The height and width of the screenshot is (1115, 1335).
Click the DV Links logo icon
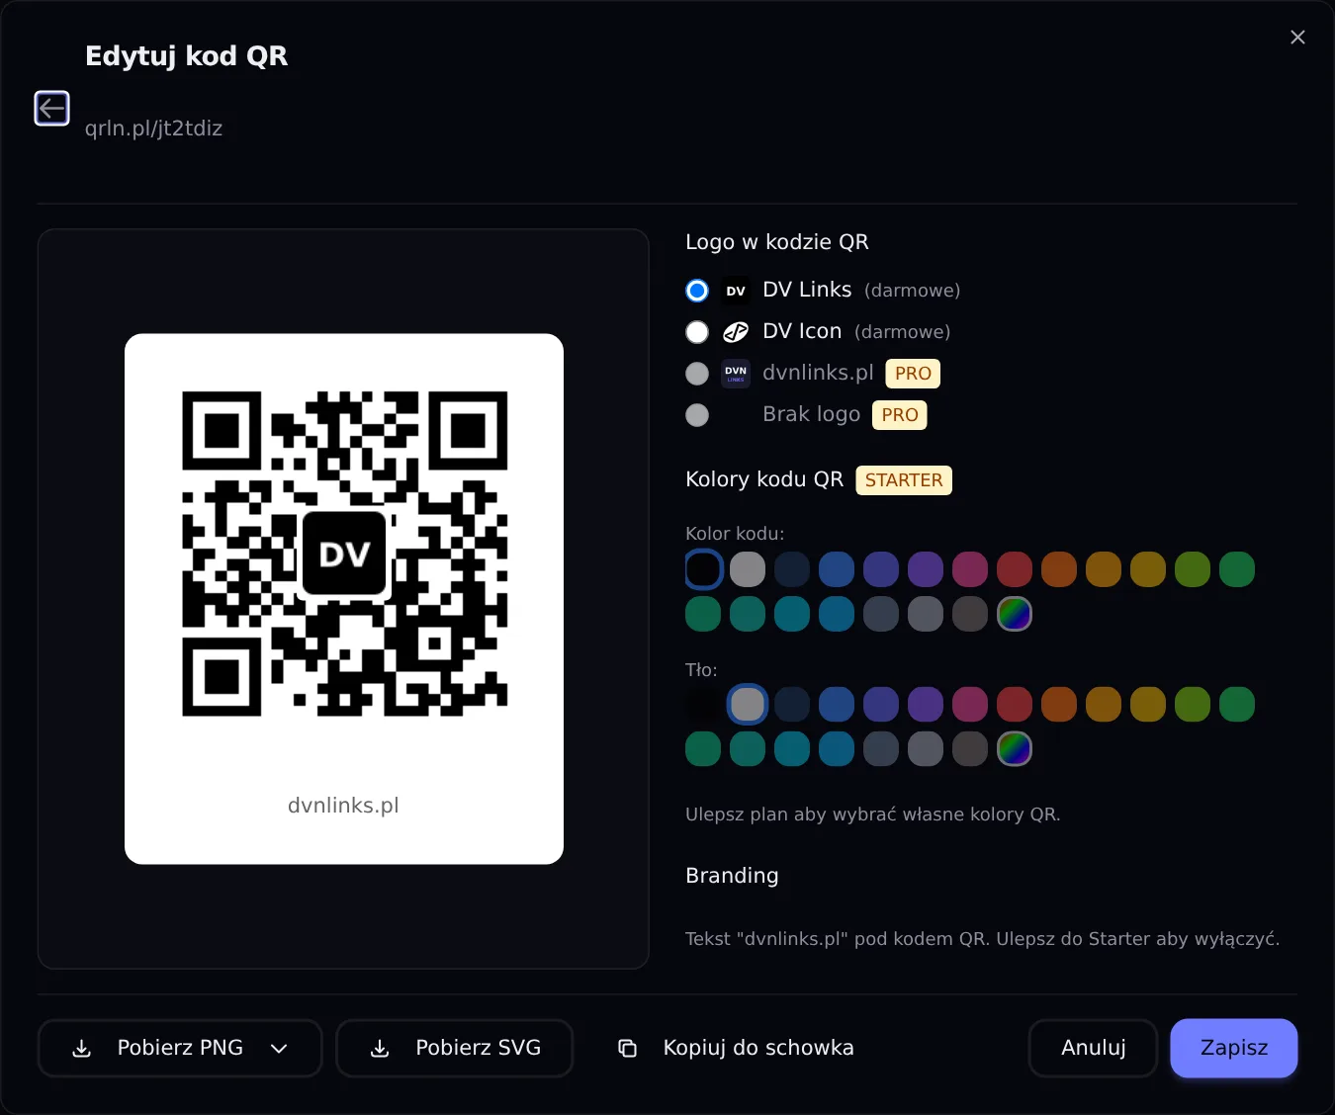pyautogui.click(x=736, y=291)
